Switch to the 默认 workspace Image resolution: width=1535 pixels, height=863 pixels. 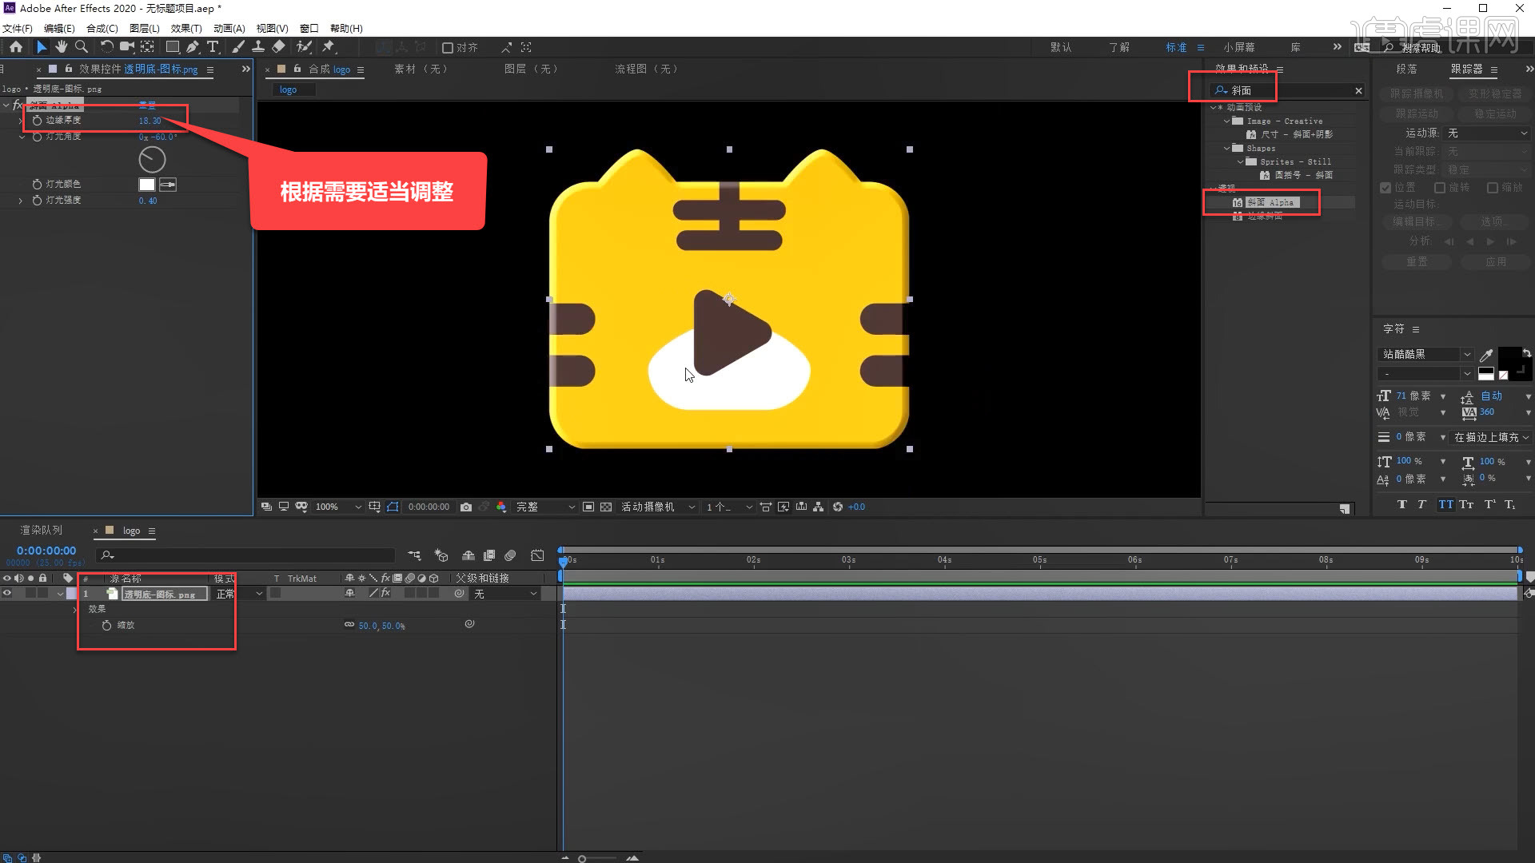[x=1061, y=48]
